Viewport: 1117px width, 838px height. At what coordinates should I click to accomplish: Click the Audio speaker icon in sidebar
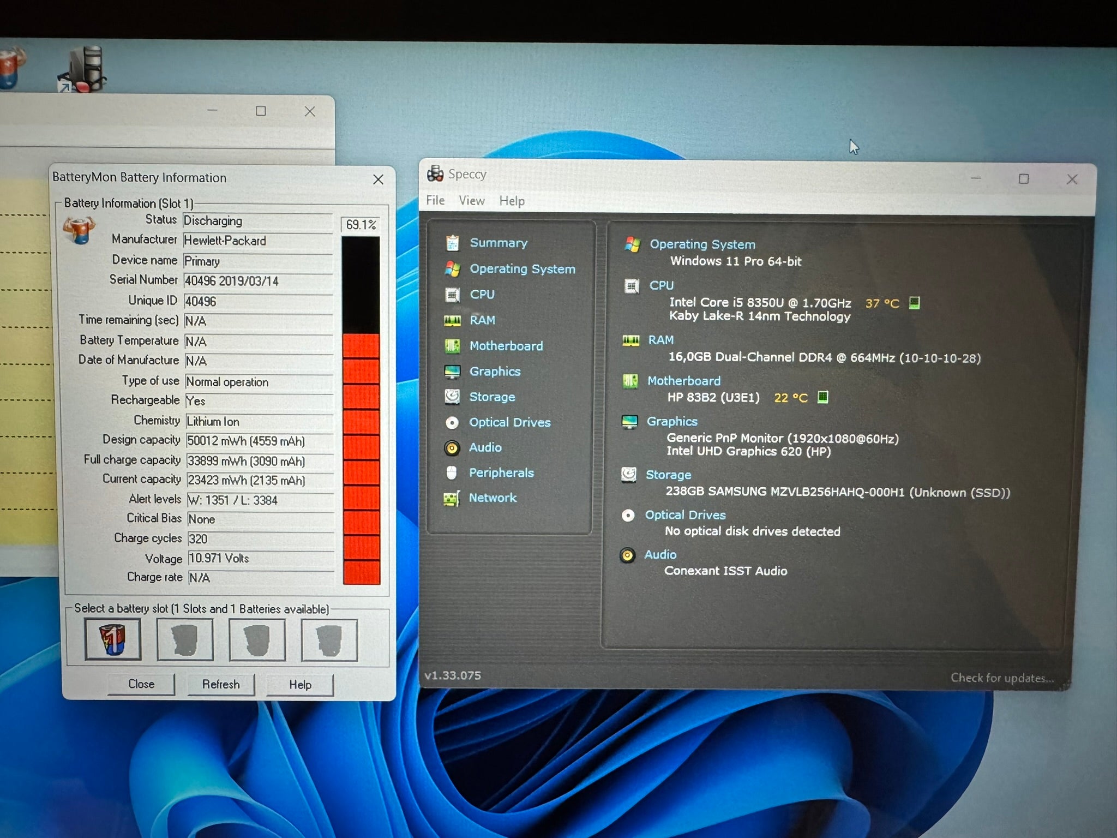(452, 448)
